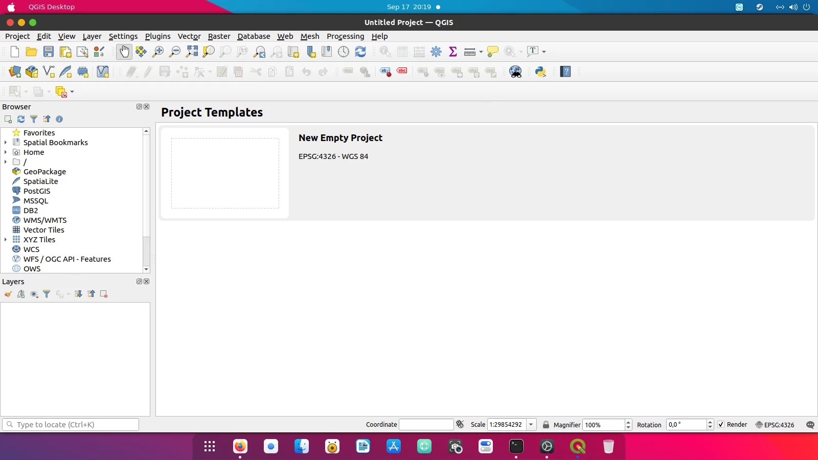Refresh the Browser panel

[x=21, y=119]
